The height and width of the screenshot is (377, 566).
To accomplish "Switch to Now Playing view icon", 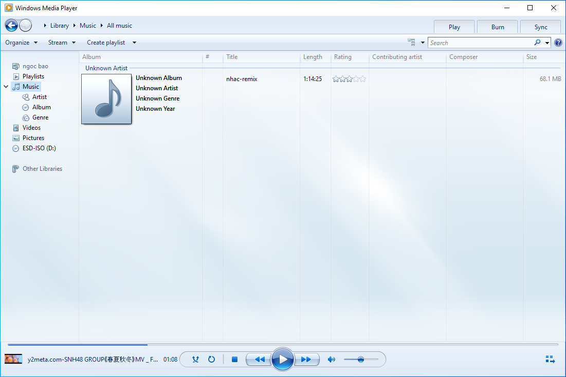I will [550, 360].
